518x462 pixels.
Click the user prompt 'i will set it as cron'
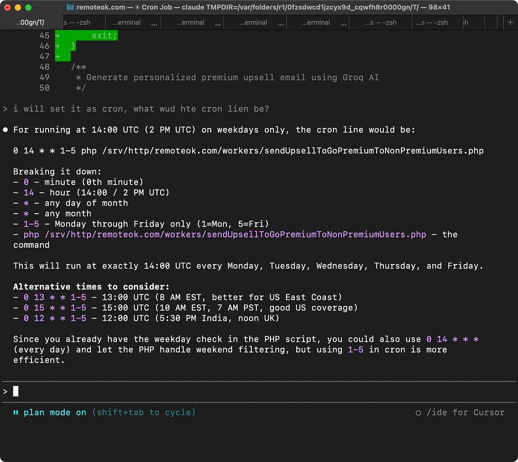point(141,109)
